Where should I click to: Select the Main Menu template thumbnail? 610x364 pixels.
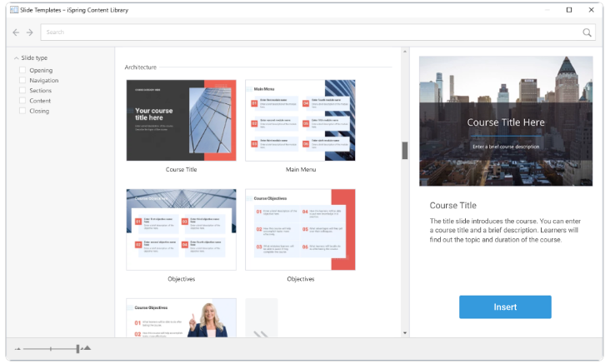[x=300, y=120]
